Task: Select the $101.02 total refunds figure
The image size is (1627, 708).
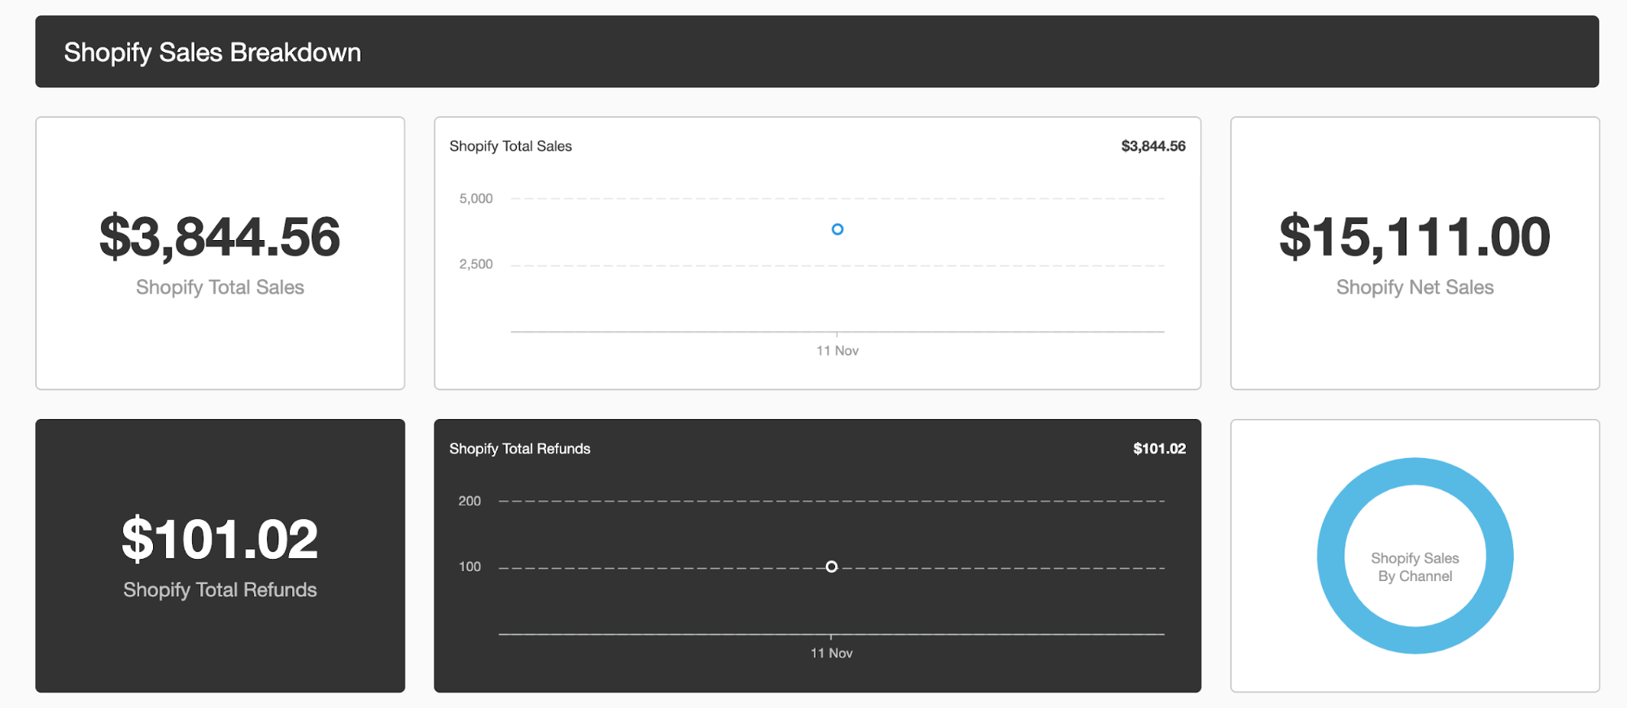Action: 220,540
